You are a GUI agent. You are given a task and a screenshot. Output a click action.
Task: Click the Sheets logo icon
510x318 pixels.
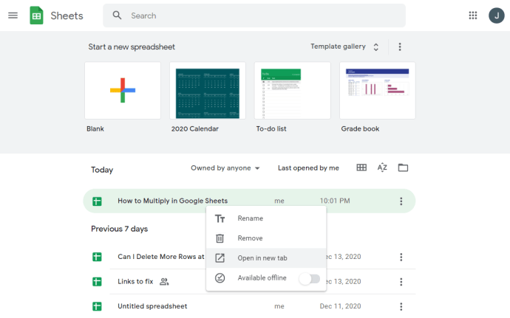click(37, 15)
